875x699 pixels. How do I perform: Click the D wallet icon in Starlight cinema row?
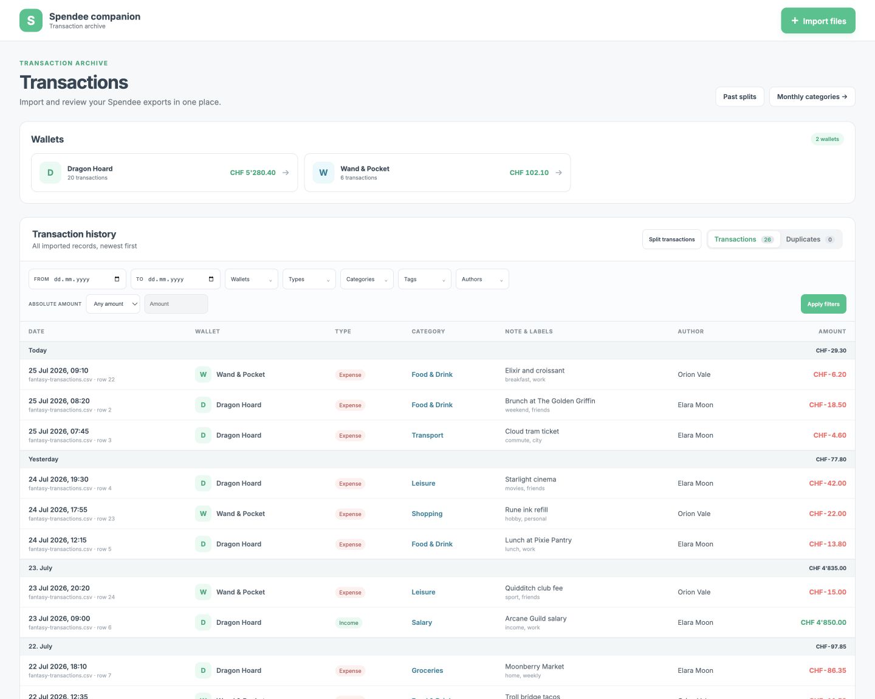(x=203, y=483)
